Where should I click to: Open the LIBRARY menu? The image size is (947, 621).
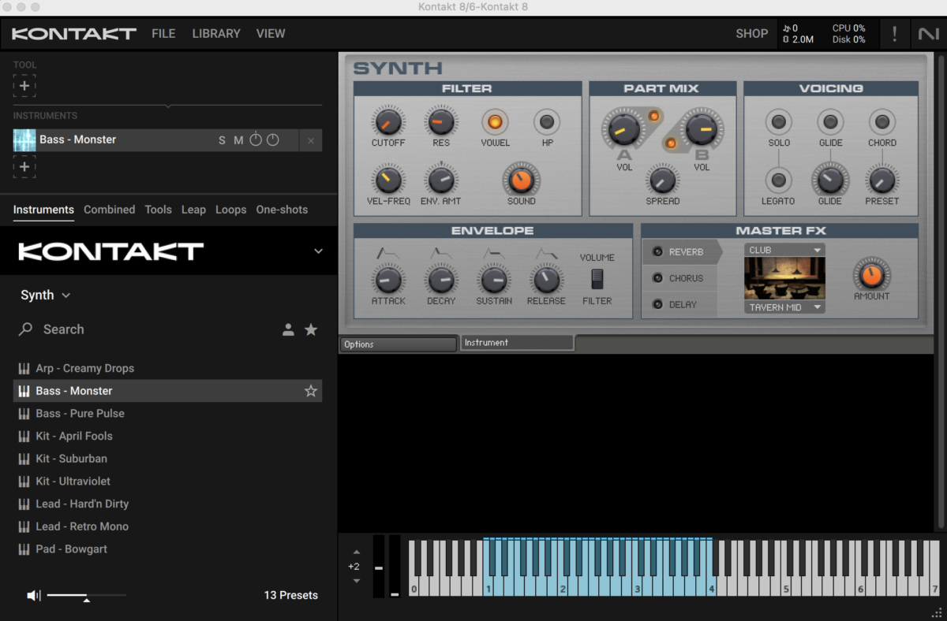216,34
